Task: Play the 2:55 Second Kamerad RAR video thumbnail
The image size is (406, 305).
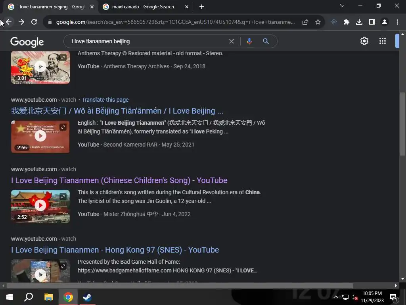Action: click(x=40, y=136)
